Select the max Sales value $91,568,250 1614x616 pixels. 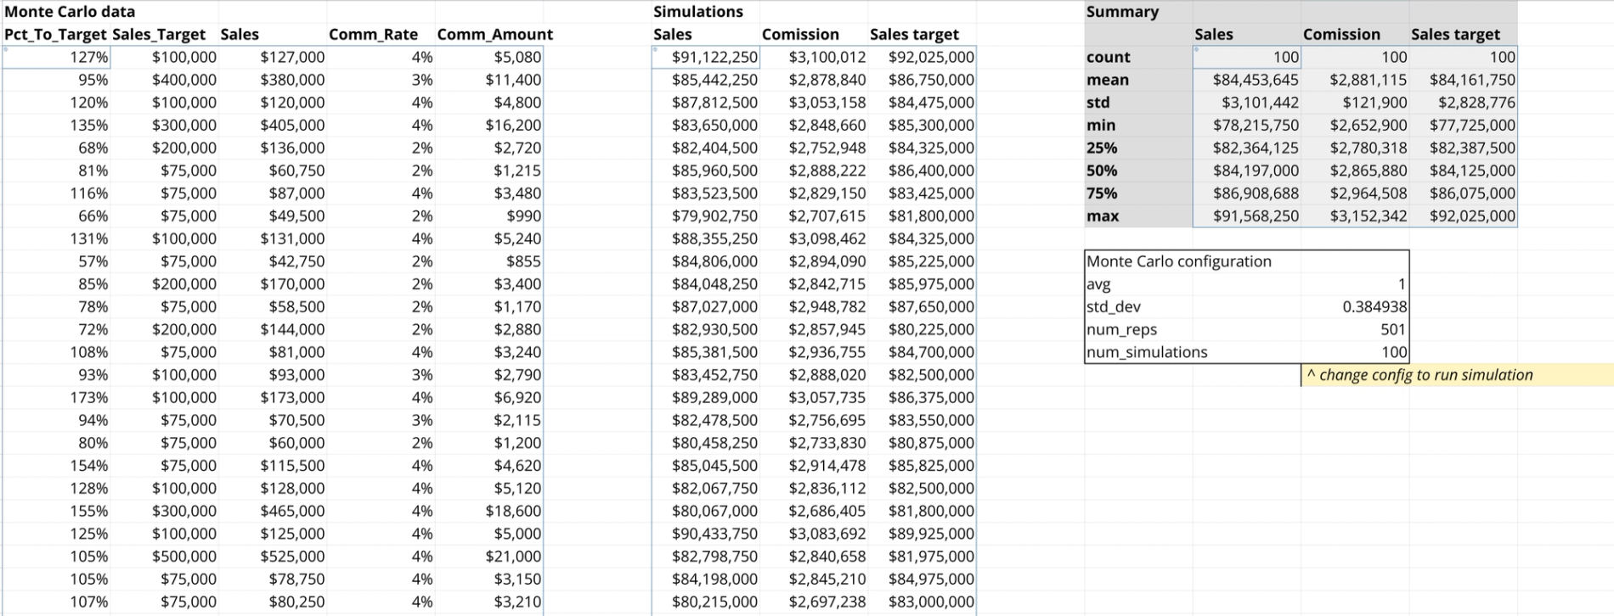coord(1247,216)
